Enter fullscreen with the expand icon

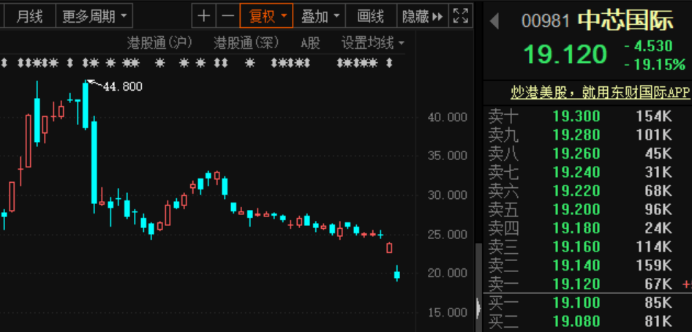pos(460,16)
